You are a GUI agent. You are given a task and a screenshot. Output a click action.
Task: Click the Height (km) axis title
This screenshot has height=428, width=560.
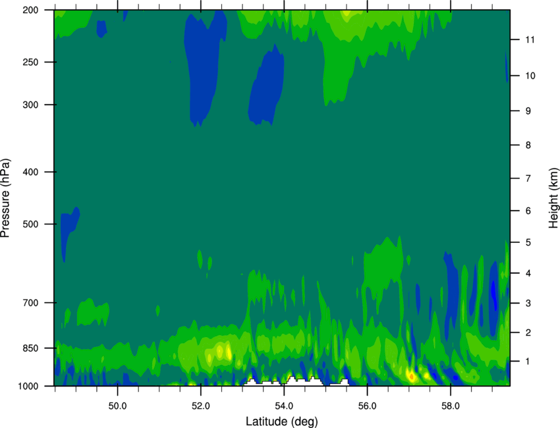553,198
